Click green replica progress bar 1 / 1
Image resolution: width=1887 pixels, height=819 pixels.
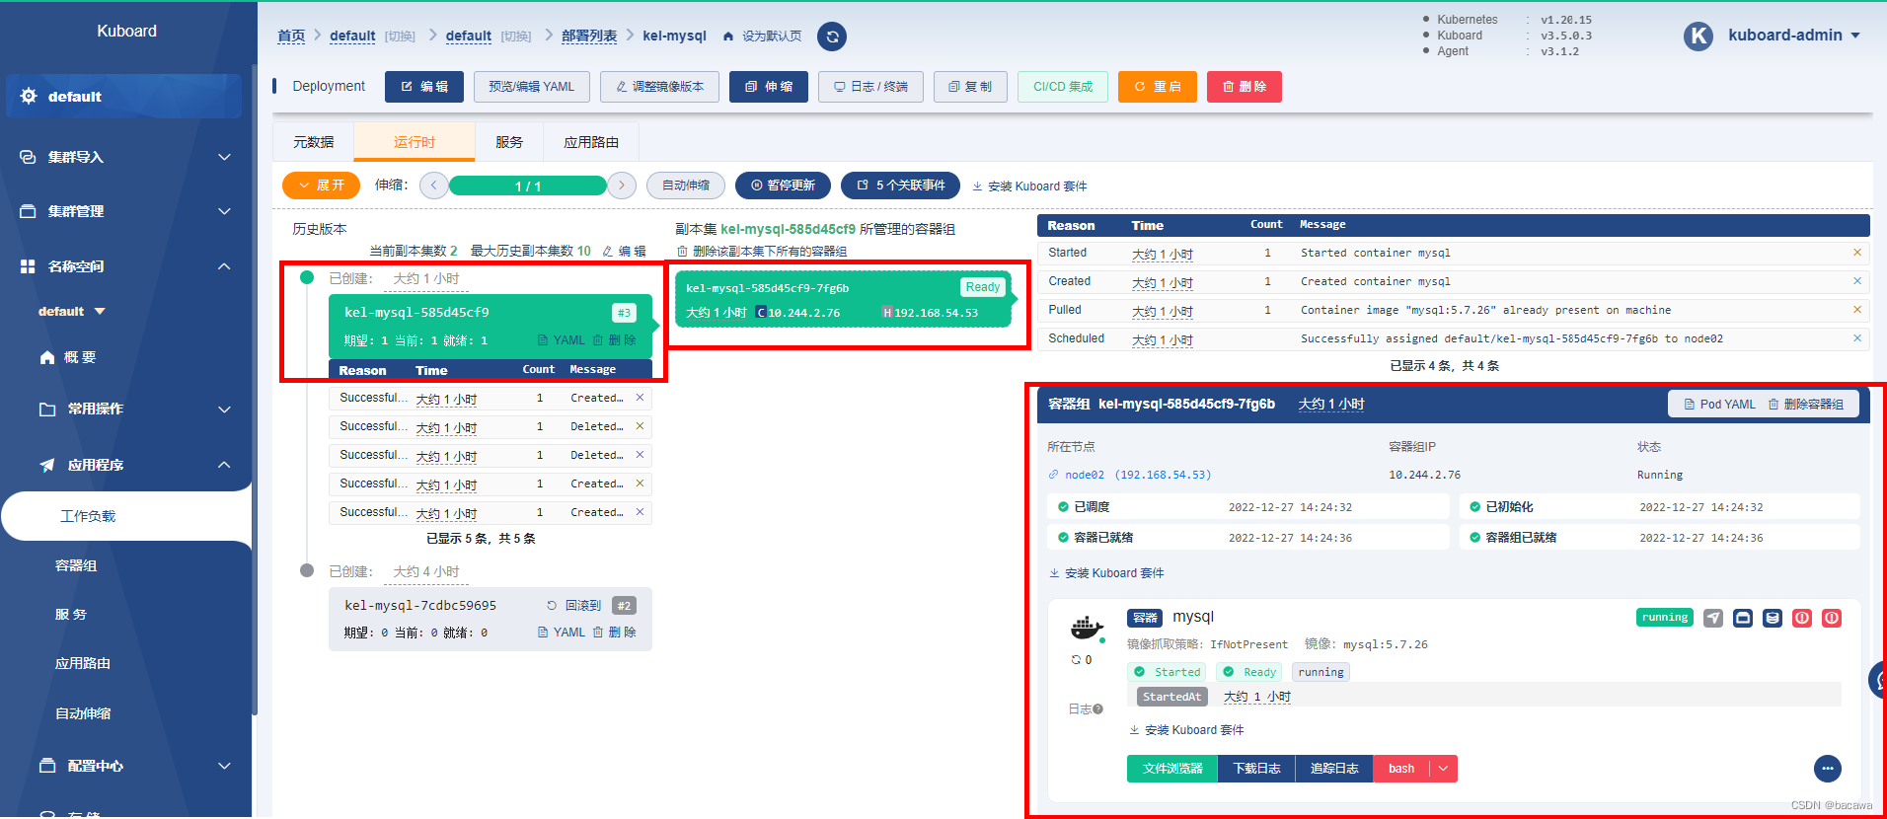[x=527, y=186]
